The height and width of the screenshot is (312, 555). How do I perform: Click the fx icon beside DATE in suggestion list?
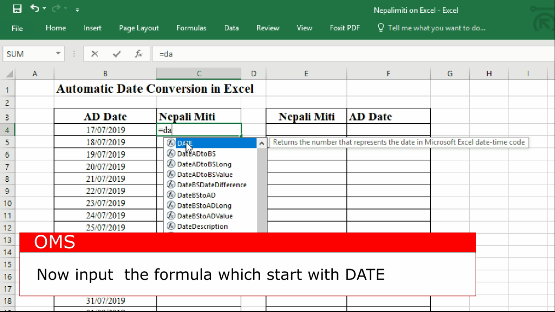(x=171, y=143)
